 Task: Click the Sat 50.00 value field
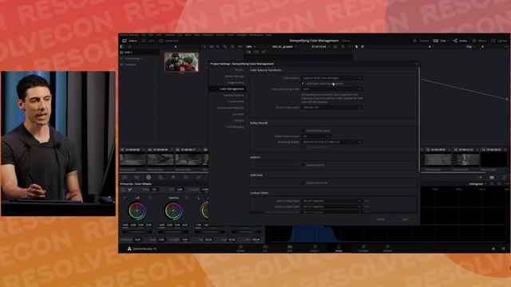[208, 240]
